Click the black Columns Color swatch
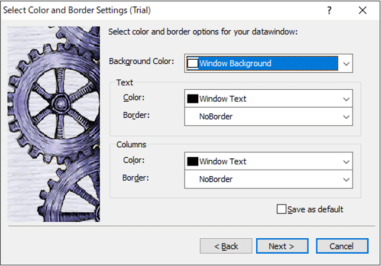381x266 pixels. tap(192, 161)
